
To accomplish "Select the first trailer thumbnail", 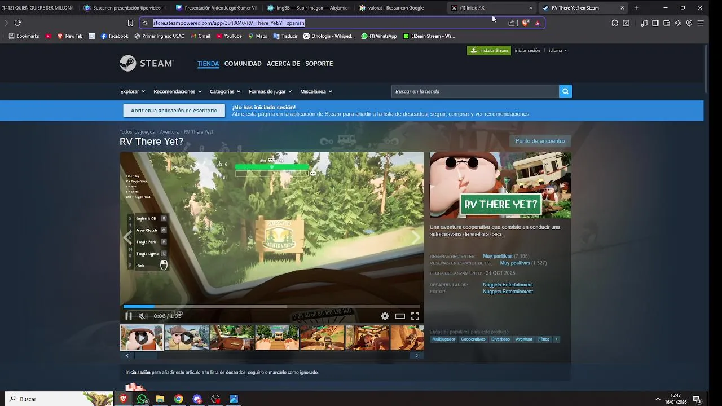I will [142, 338].
